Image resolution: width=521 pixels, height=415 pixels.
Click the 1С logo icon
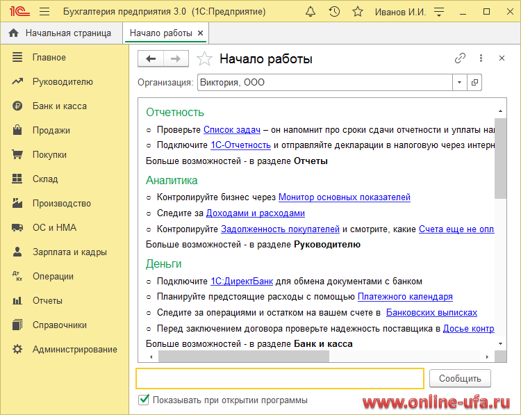[19, 12]
